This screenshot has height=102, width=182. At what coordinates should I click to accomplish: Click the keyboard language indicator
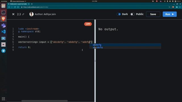coord(153,1)
